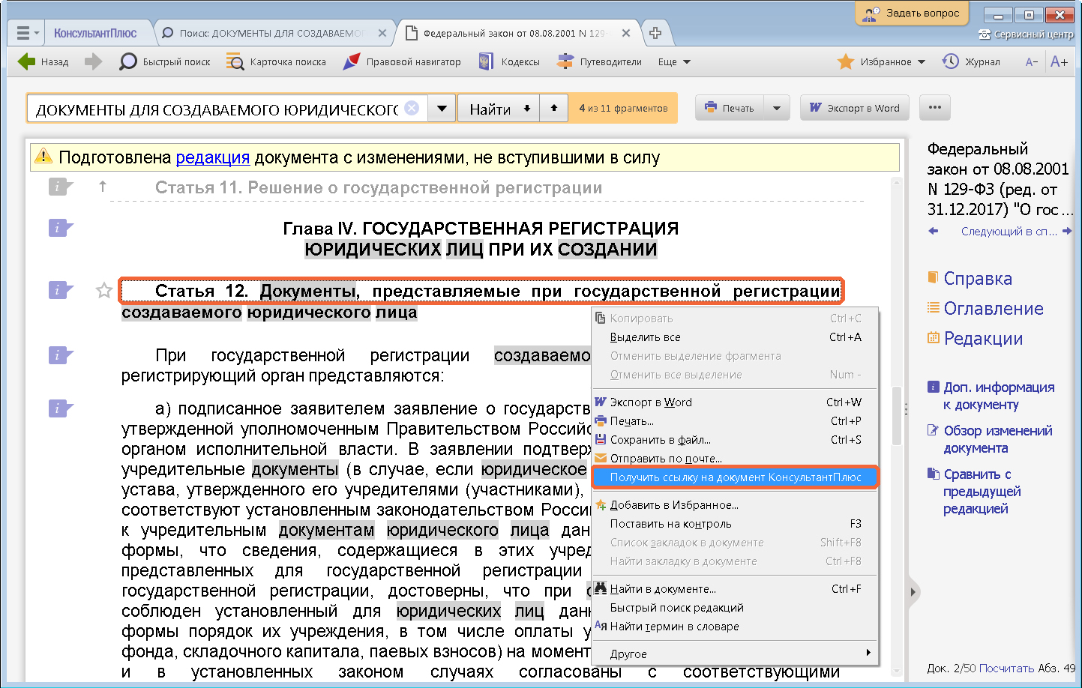Open Избранное star
This screenshot has height=688, width=1082.
pos(846,61)
